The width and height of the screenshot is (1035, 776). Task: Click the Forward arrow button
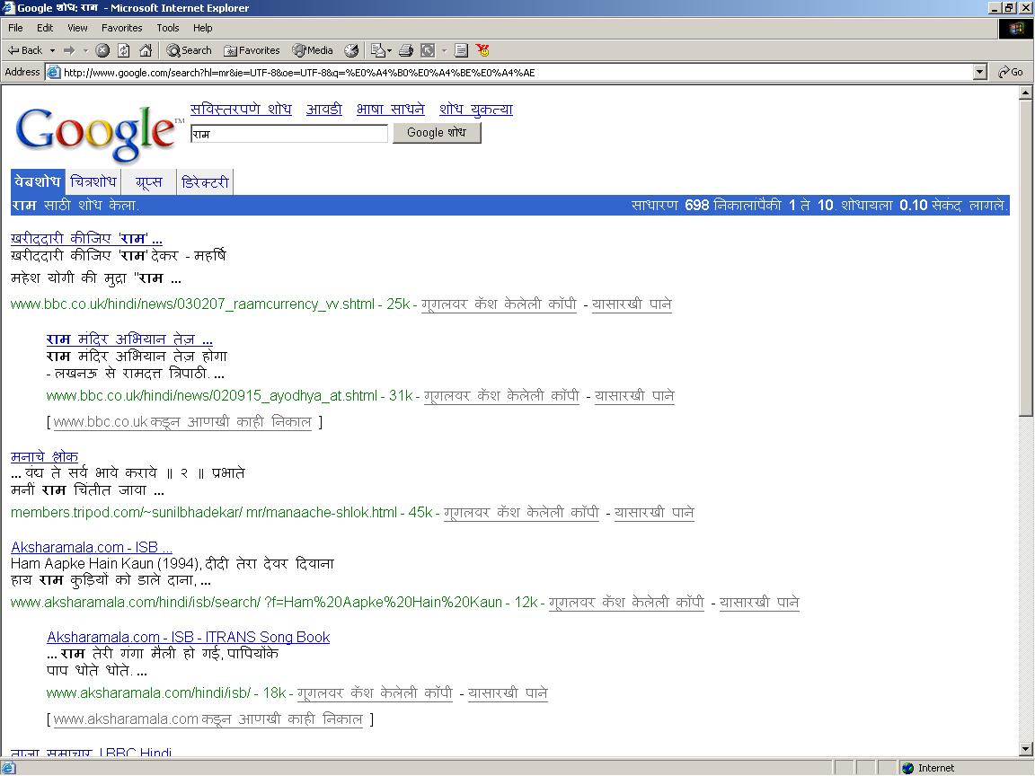coord(68,50)
